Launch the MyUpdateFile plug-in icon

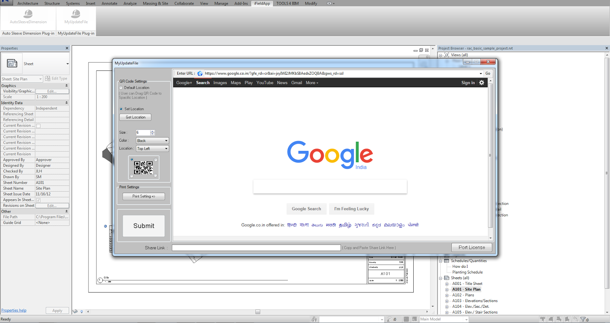tap(76, 14)
